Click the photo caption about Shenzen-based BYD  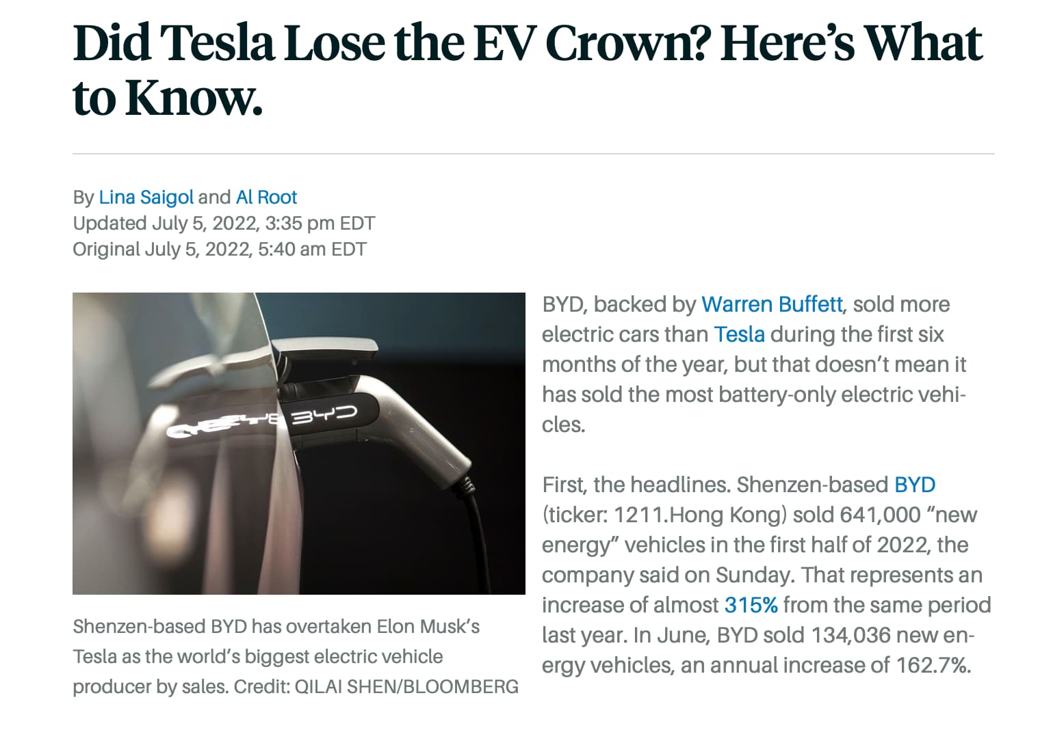tap(296, 656)
